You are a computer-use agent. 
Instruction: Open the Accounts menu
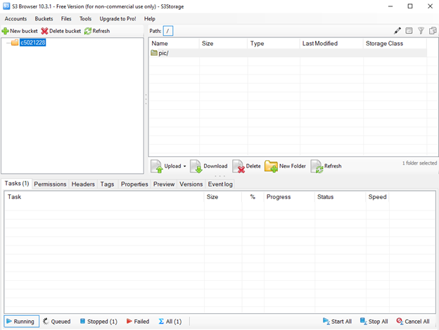click(x=15, y=19)
